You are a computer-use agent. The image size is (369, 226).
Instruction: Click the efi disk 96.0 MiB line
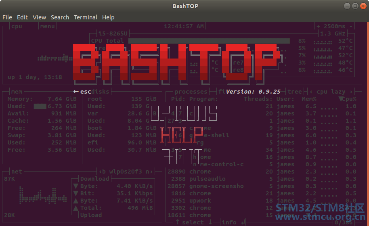point(122,143)
